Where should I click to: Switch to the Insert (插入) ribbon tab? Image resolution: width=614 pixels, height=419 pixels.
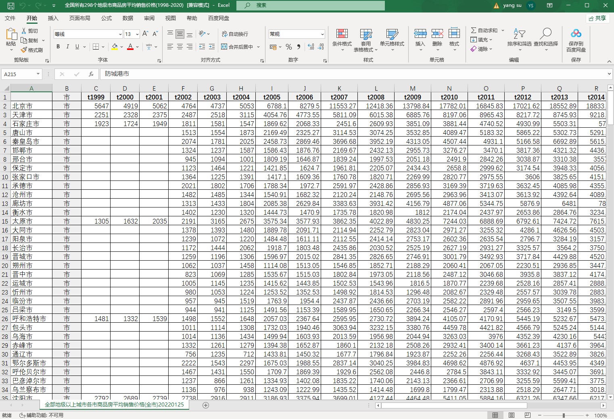tap(53, 18)
